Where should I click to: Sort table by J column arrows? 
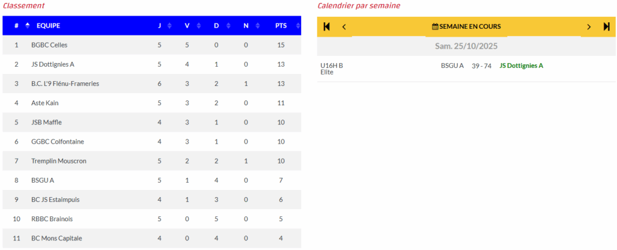[169, 26]
